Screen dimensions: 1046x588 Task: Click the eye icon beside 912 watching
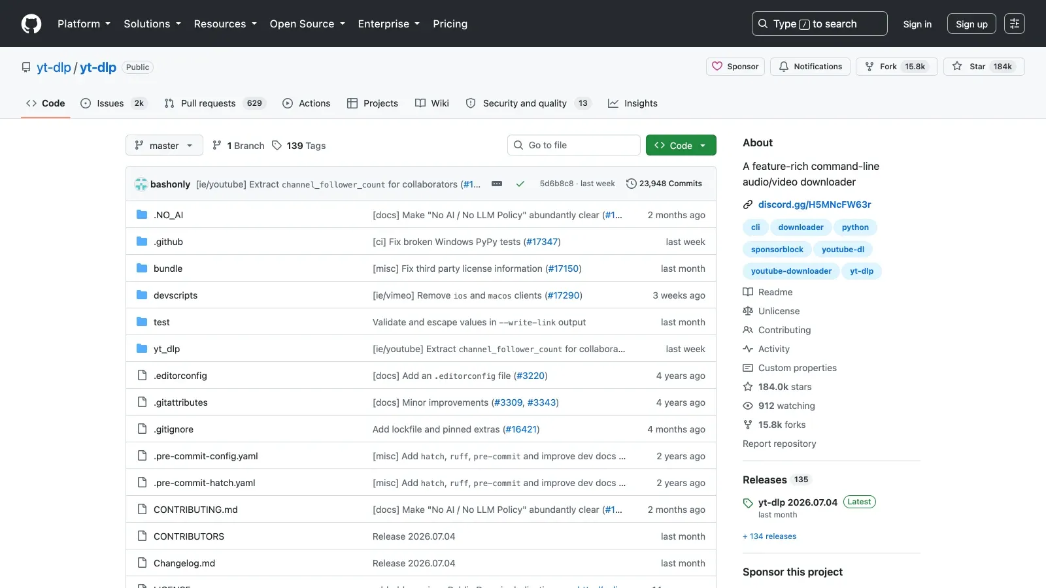point(748,406)
